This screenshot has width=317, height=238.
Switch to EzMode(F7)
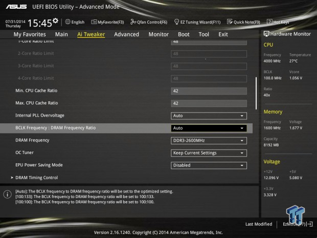click(x=298, y=224)
